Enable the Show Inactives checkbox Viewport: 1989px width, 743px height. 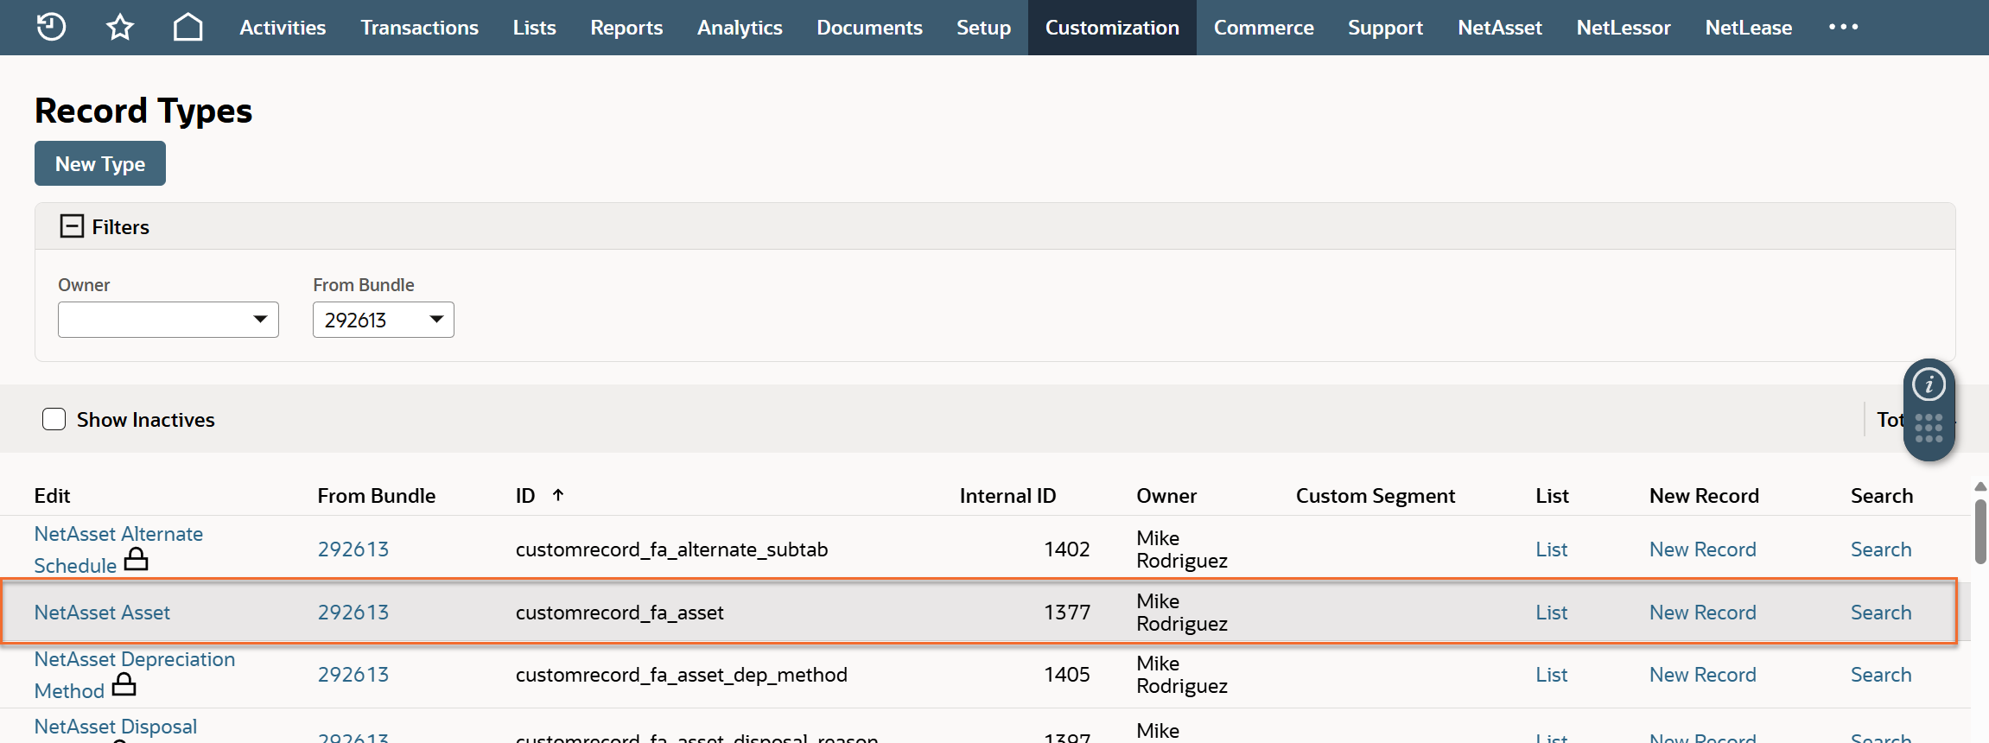click(54, 419)
